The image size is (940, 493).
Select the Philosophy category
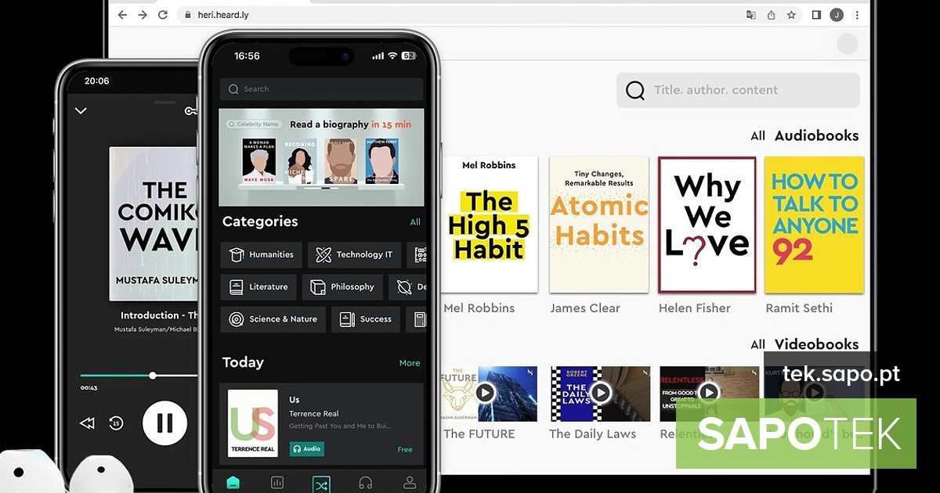(342, 287)
